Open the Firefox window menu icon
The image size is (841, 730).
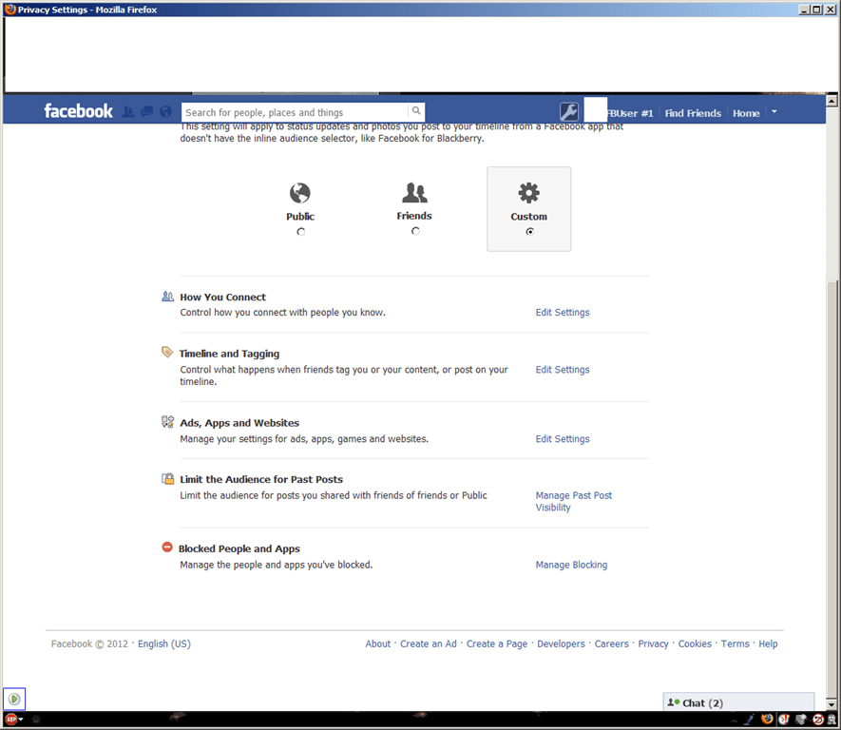pyautogui.click(x=8, y=9)
